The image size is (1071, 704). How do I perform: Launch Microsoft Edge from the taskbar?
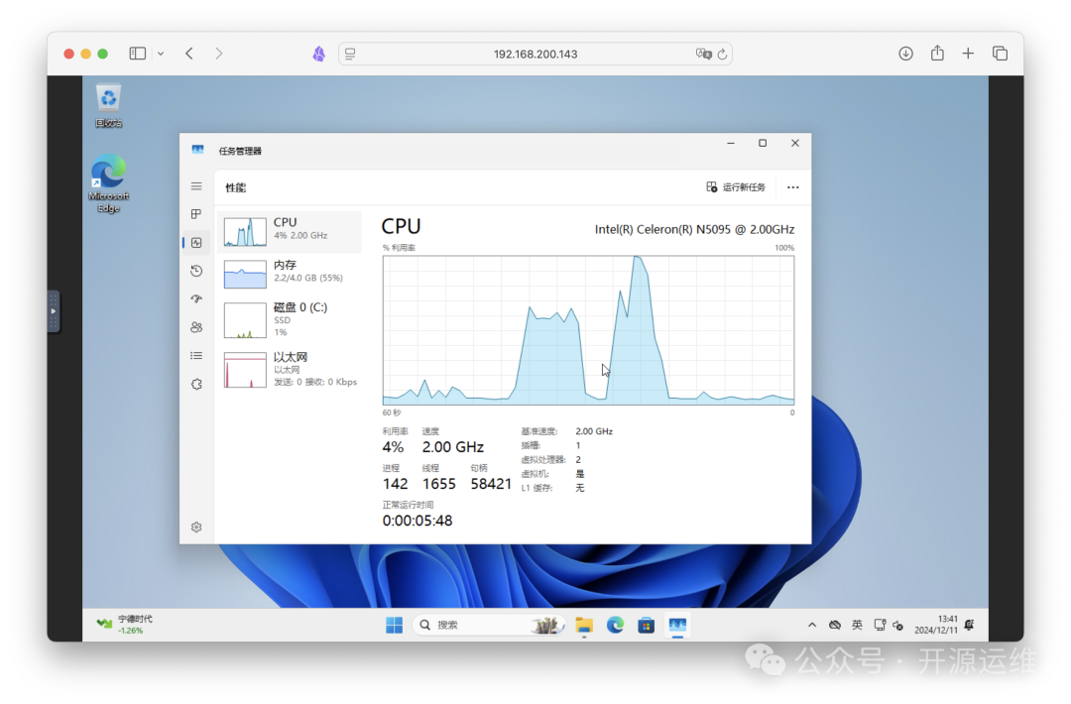[615, 626]
